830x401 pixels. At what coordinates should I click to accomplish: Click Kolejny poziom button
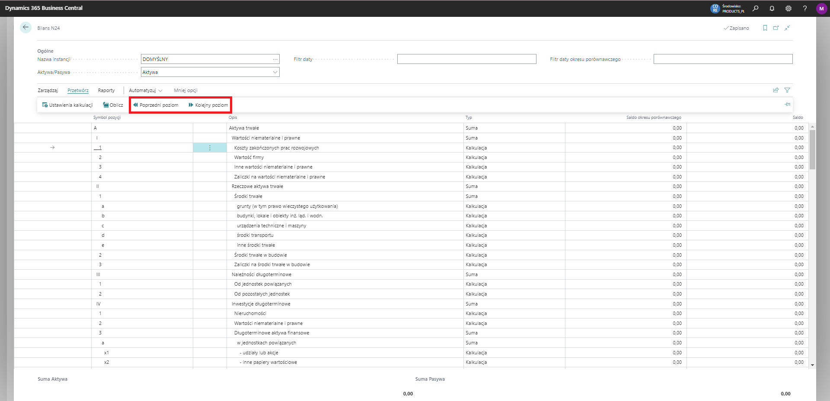pyautogui.click(x=208, y=105)
